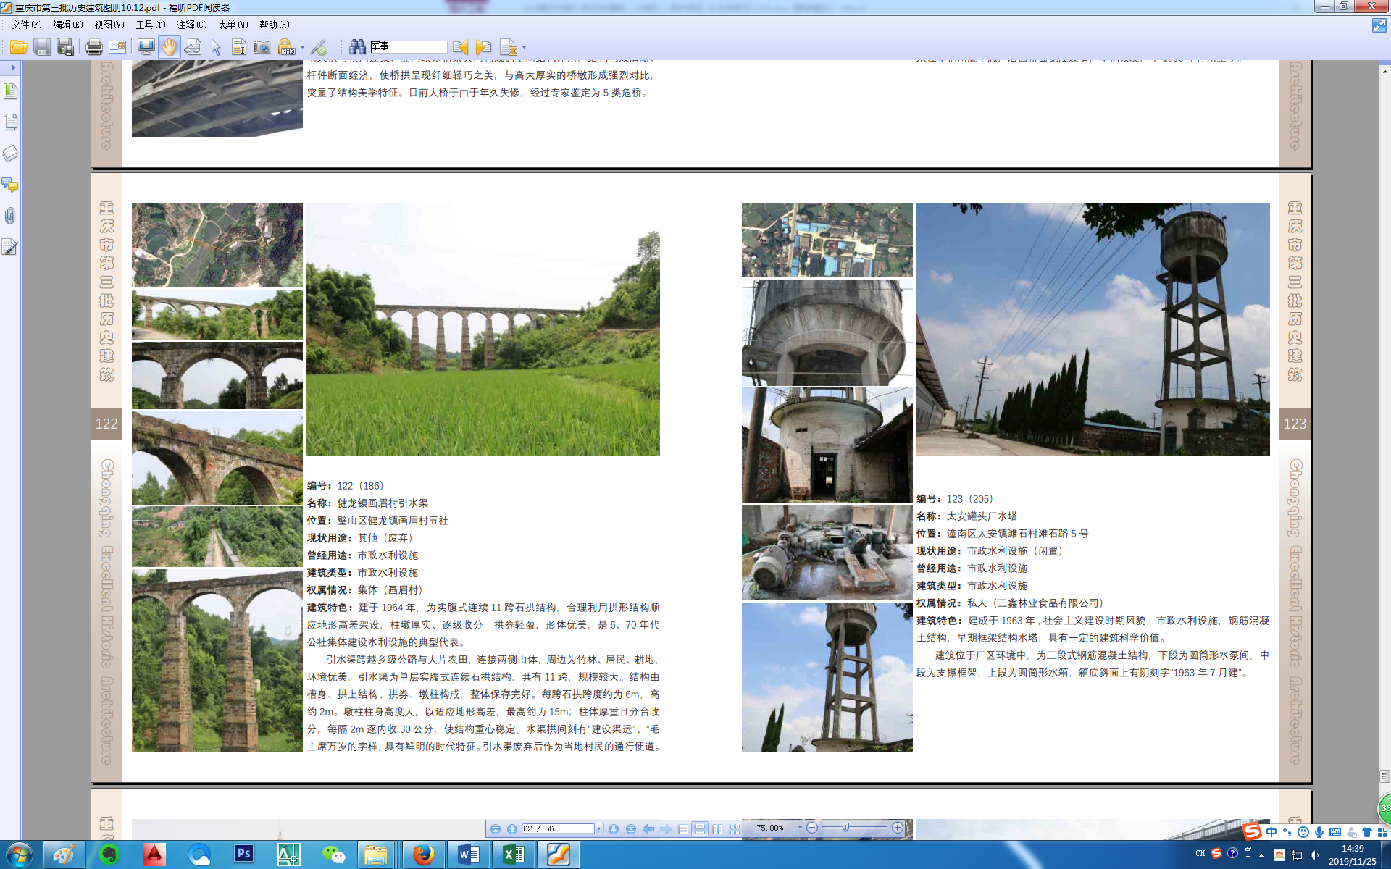Open the bookmarks panel in sidebar
1391x869 pixels.
click(x=11, y=91)
